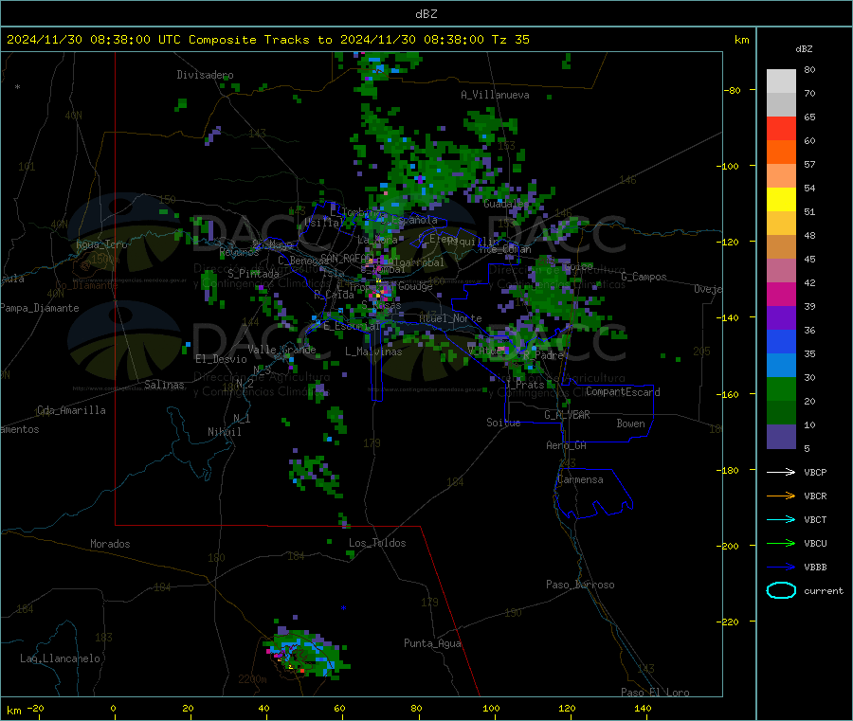Viewport: 853px width, 721px height.
Task: Click the dBZ title at top
Action: [x=426, y=14]
